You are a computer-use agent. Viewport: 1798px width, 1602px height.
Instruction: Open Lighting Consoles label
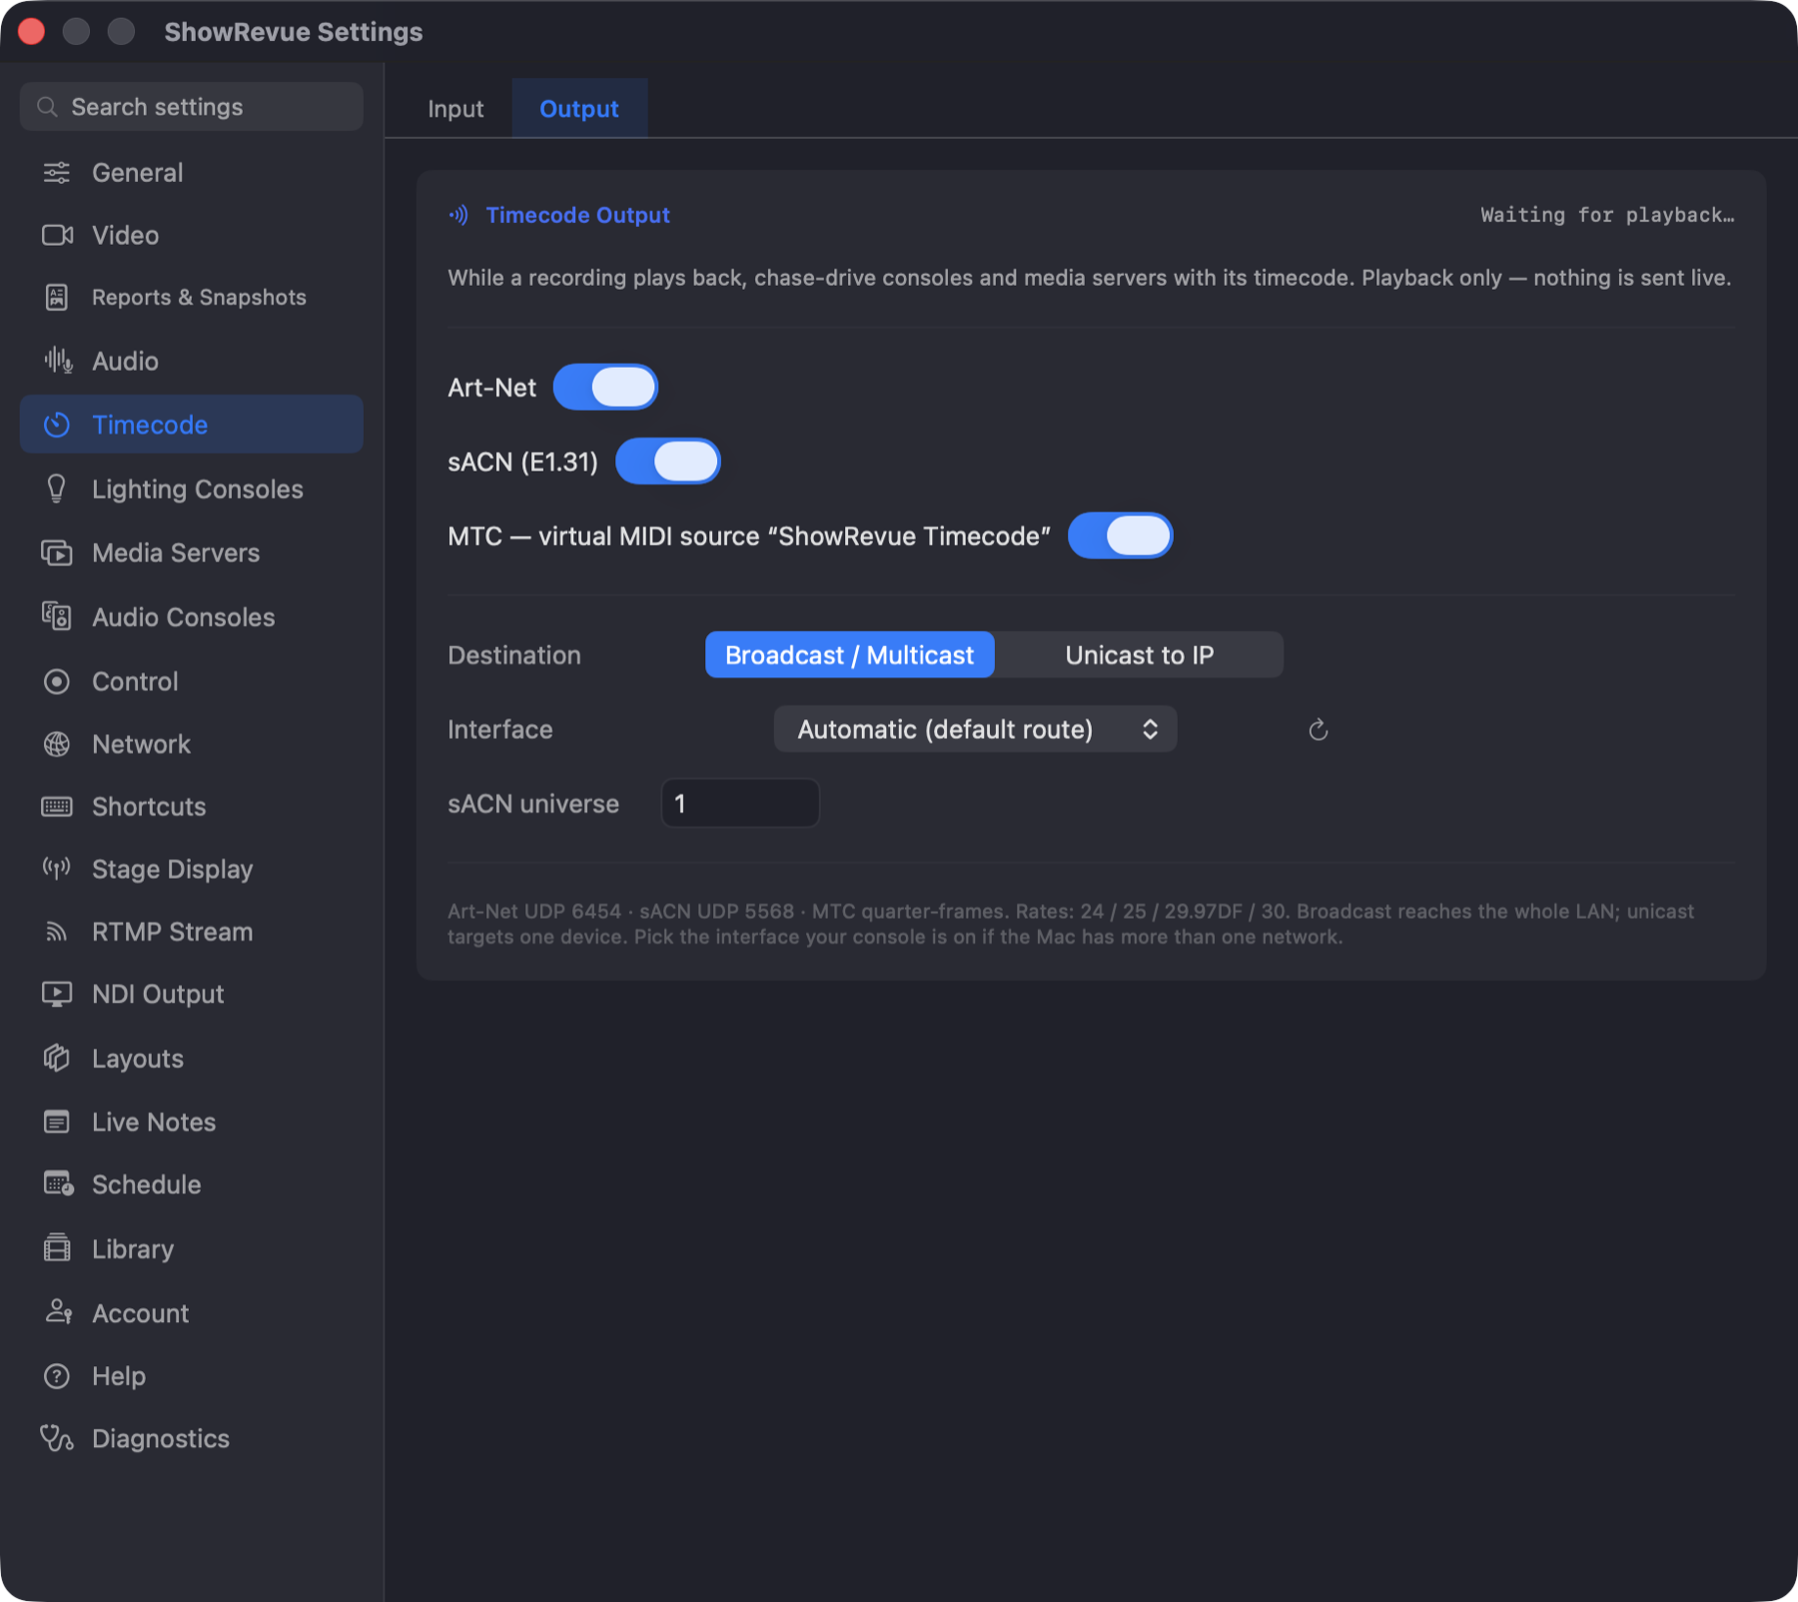[x=198, y=488]
